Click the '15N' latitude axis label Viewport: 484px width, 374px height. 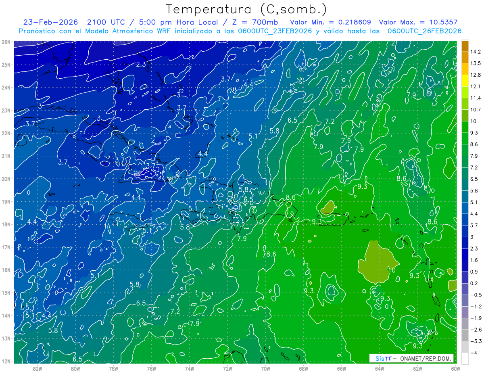6,293
